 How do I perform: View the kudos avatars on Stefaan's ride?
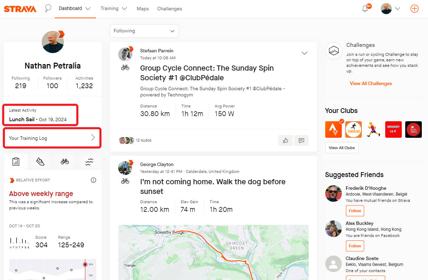coord(126,140)
